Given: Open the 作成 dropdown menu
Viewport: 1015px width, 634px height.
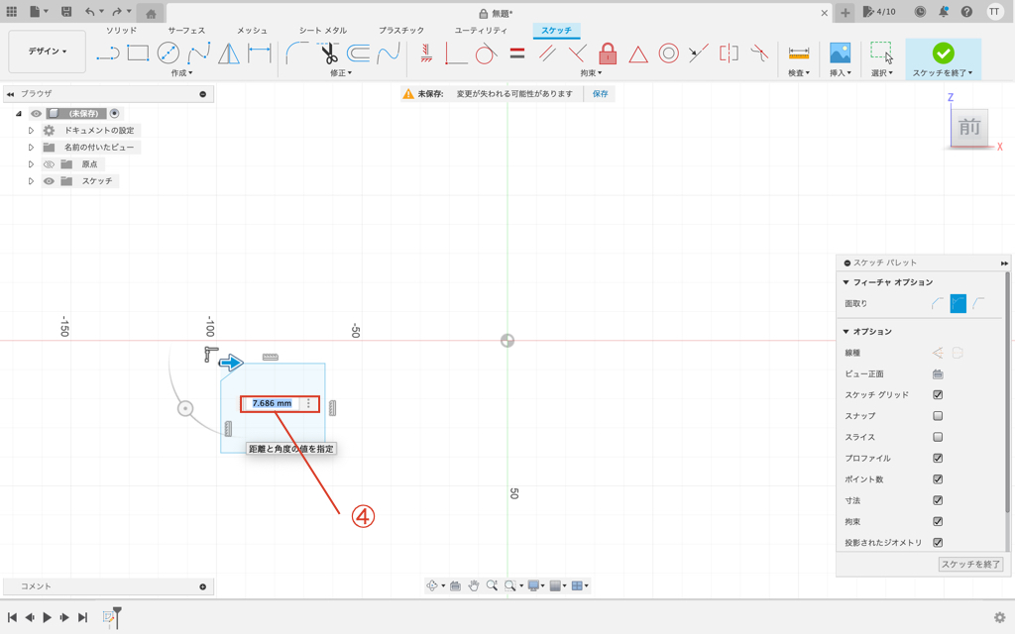Looking at the screenshot, I should [182, 73].
